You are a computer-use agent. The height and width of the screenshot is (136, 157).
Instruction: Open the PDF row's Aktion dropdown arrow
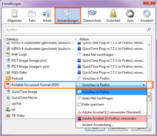click(144, 85)
